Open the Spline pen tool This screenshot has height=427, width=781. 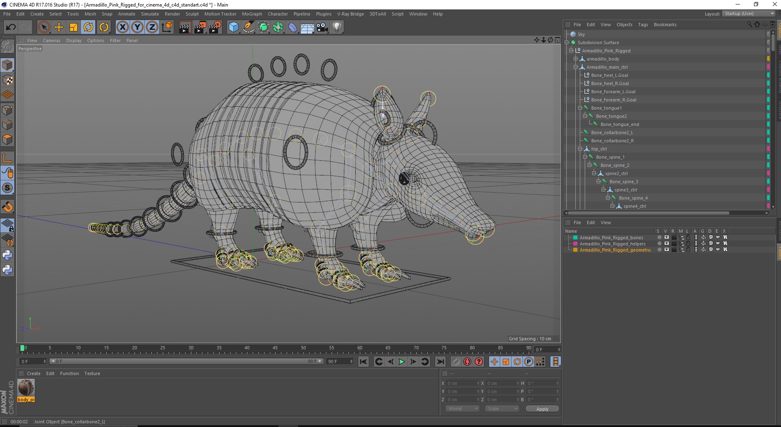pyautogui.click(x=249, y=27)
